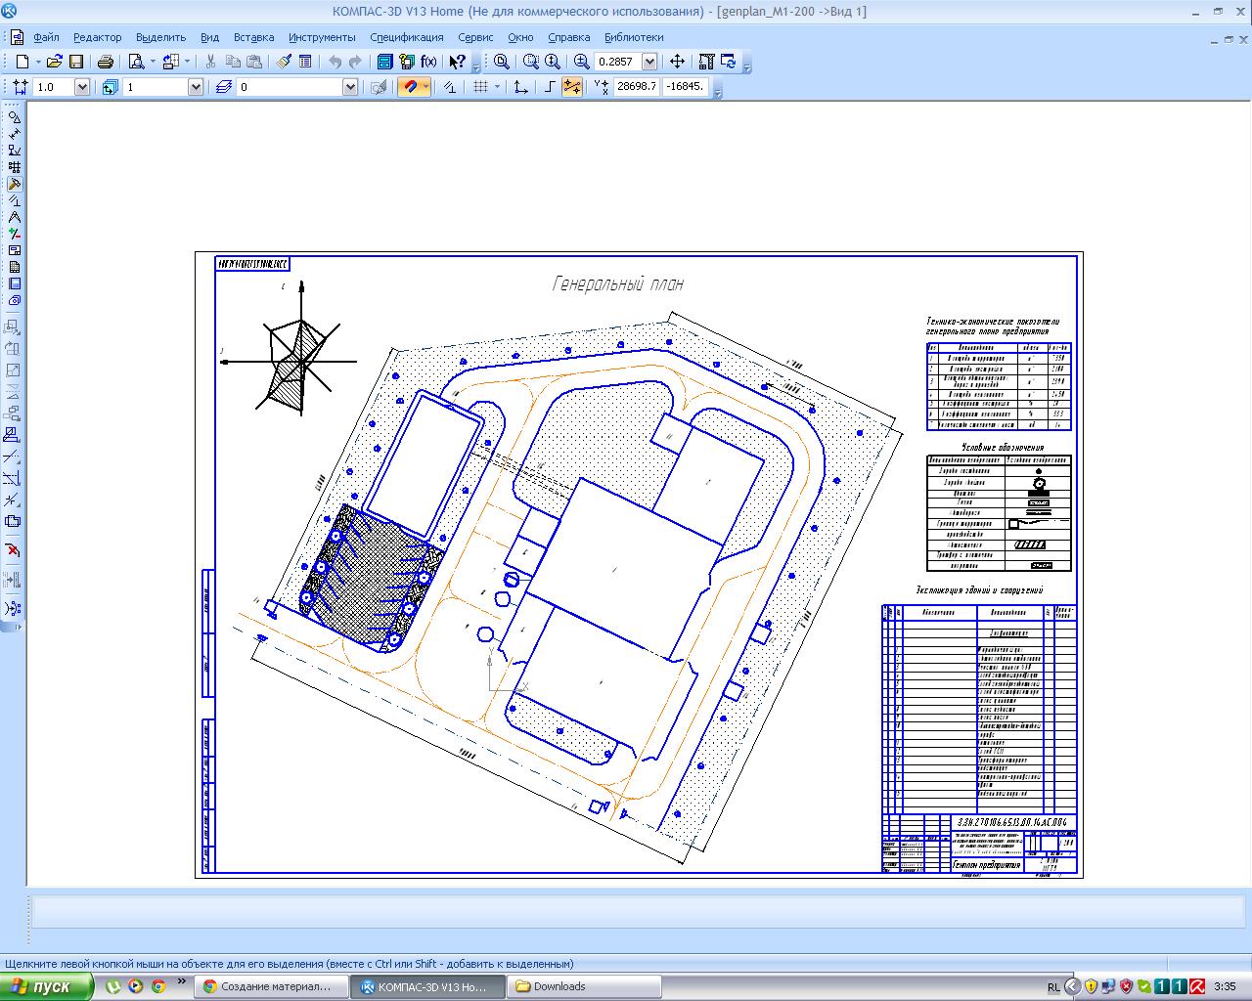Screen dimensions: 1252x1001
Task: Select the Geometry tool in left sidebar
Action: pos(14,117)
